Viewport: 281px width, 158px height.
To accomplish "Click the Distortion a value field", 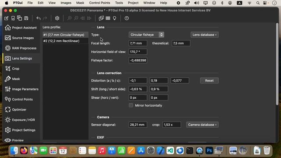I will pos(138,81).
